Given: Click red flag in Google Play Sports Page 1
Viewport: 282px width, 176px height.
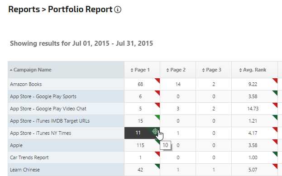Looking at the screenshot, I should click(158, 93).
